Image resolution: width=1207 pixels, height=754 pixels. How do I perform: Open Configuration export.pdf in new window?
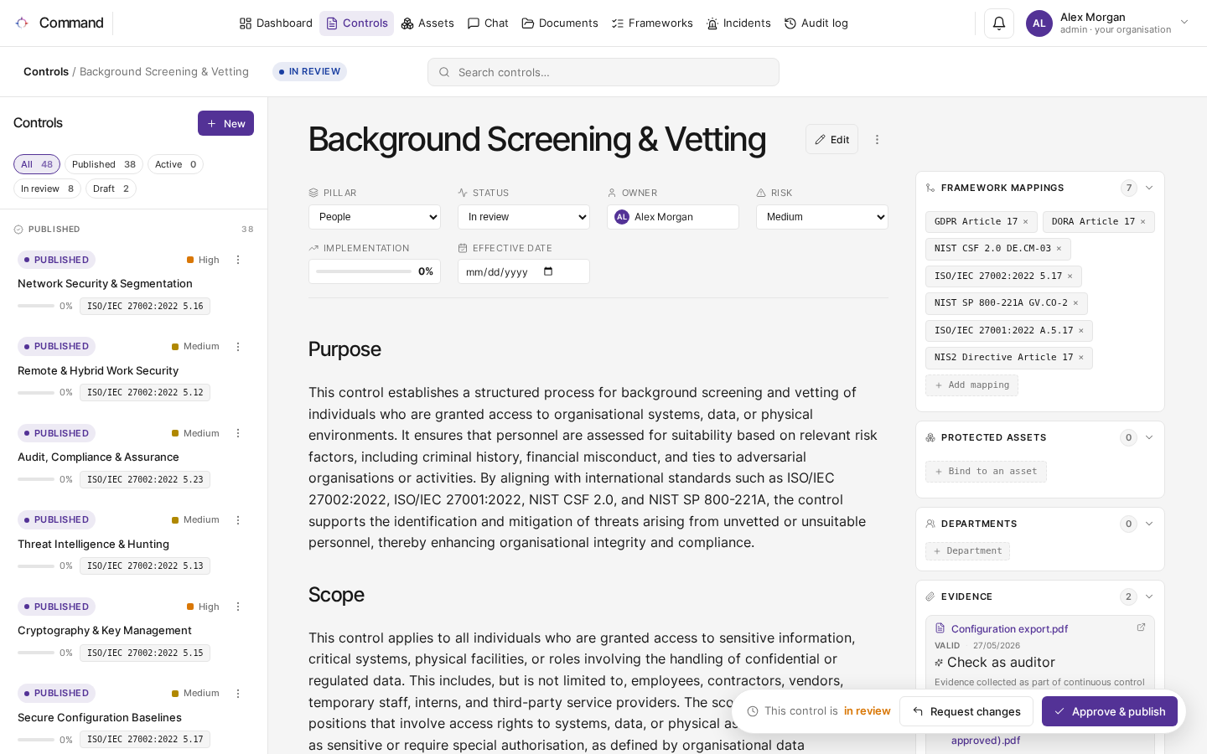1141,627
